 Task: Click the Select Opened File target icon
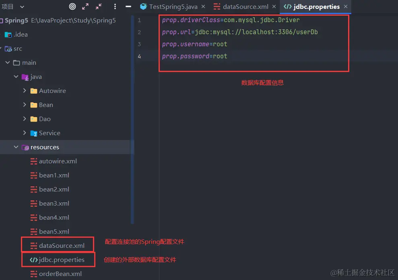(x=72, y=6)
